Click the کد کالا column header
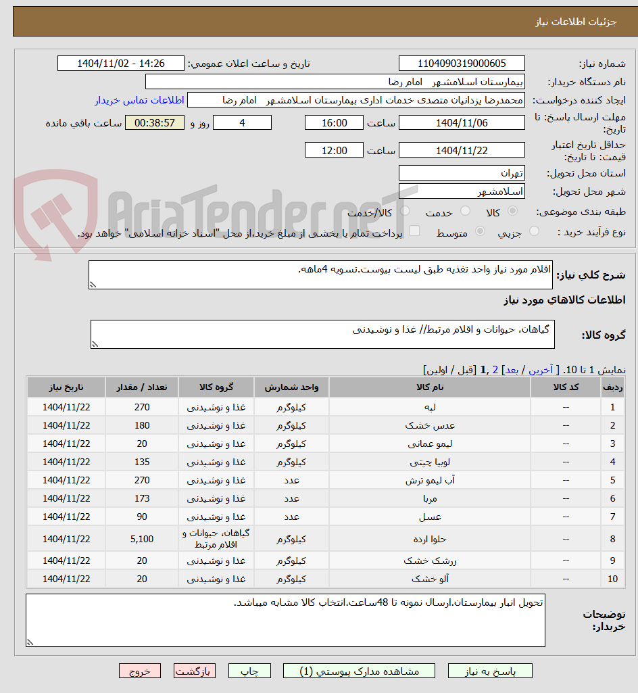 pyautogui.click(x=566, y=387)
